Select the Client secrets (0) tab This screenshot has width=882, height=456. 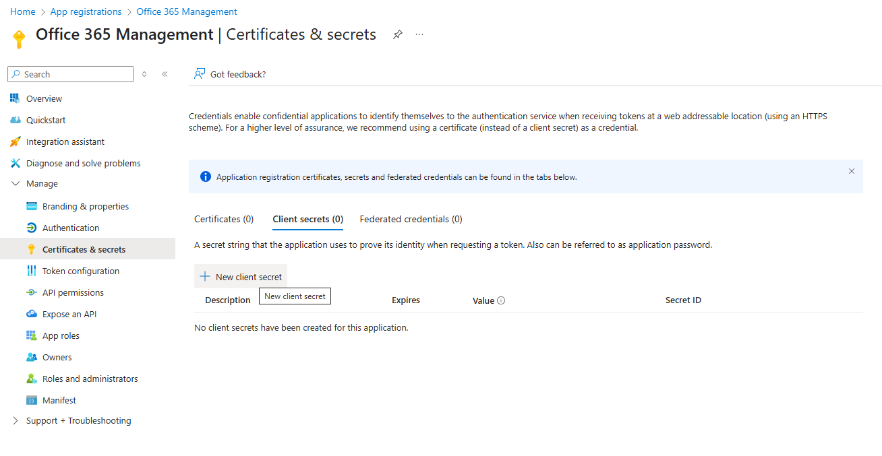[x=308, y=219]
